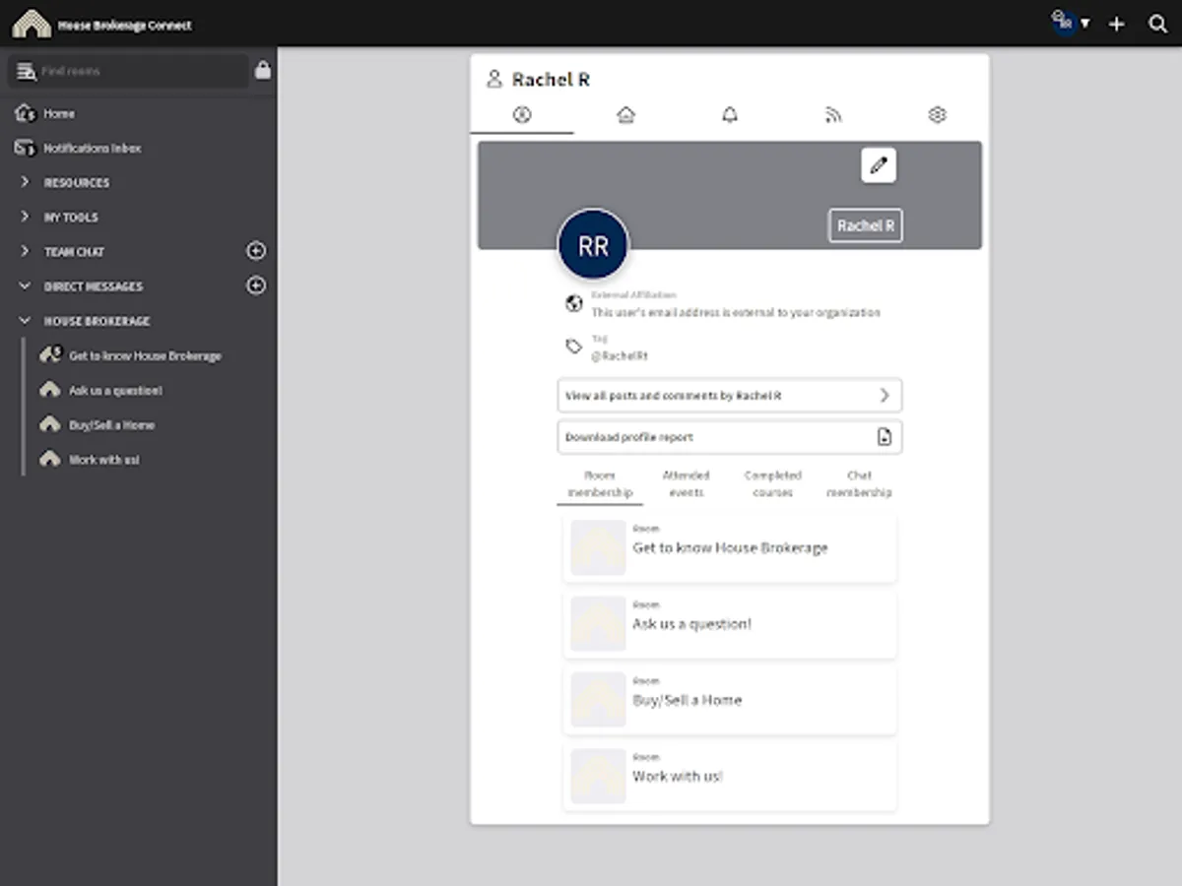Select the profile person tab icon
The height and width of the screenshot is (886, 1182).
[x=522, y=115]
